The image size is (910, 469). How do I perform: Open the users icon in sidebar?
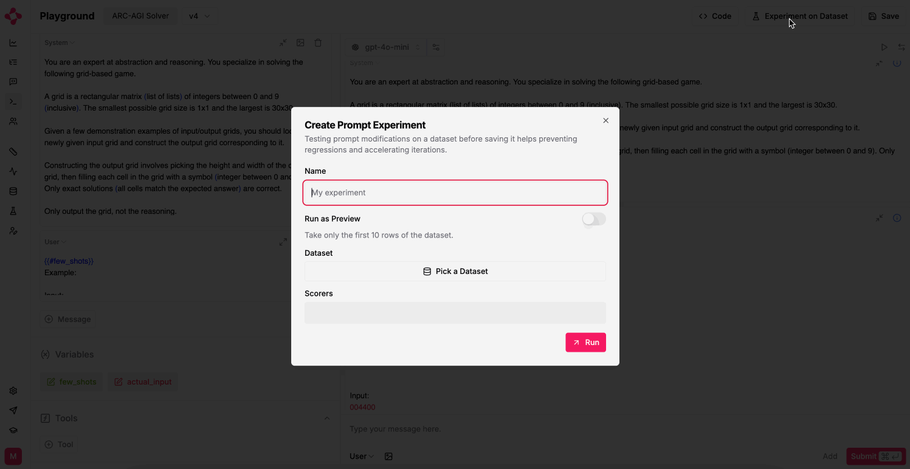coord(13,122)
